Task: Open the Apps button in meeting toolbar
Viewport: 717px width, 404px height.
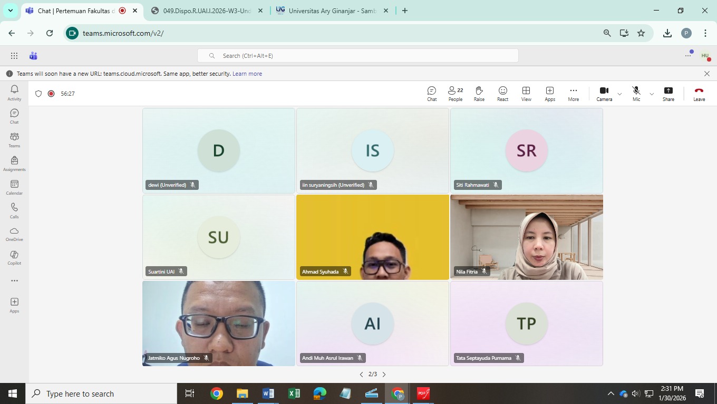Action: [x=549, y=94]
